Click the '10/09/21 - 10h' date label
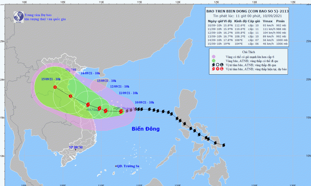The width and height of the screenshot is (311, 186). pyautogui.click(x=144, y=102)
